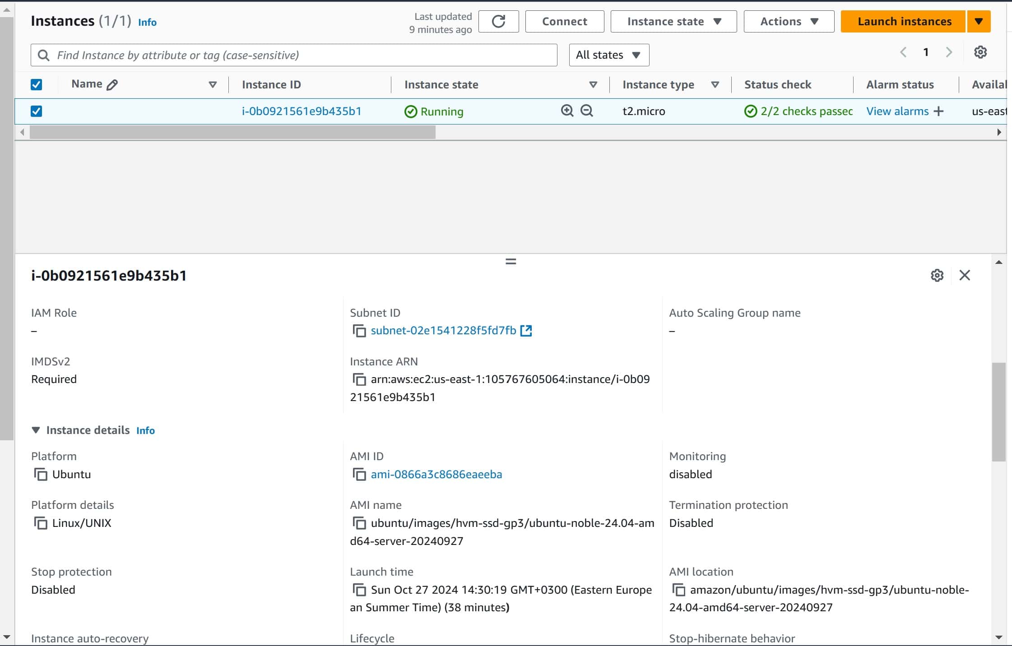Copy the Instance ARN
Viewport: 1012px width, 646px height.
[x=359, y=379]
